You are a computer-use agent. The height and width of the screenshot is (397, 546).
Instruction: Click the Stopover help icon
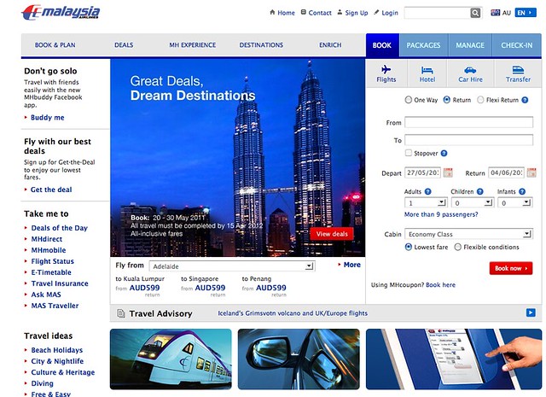click(444, 153)
